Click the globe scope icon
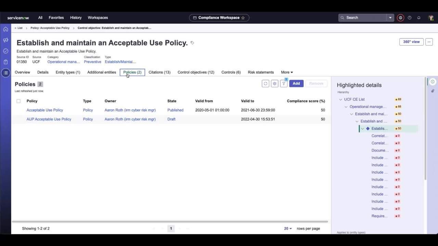 (400, 18)
